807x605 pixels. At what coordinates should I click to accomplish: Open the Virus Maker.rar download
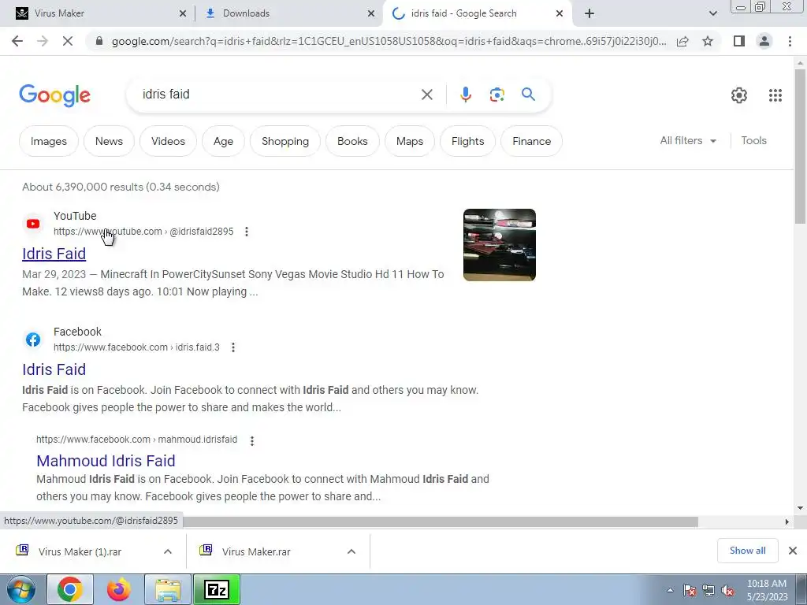pyautogui.click(x=256, y=551)
